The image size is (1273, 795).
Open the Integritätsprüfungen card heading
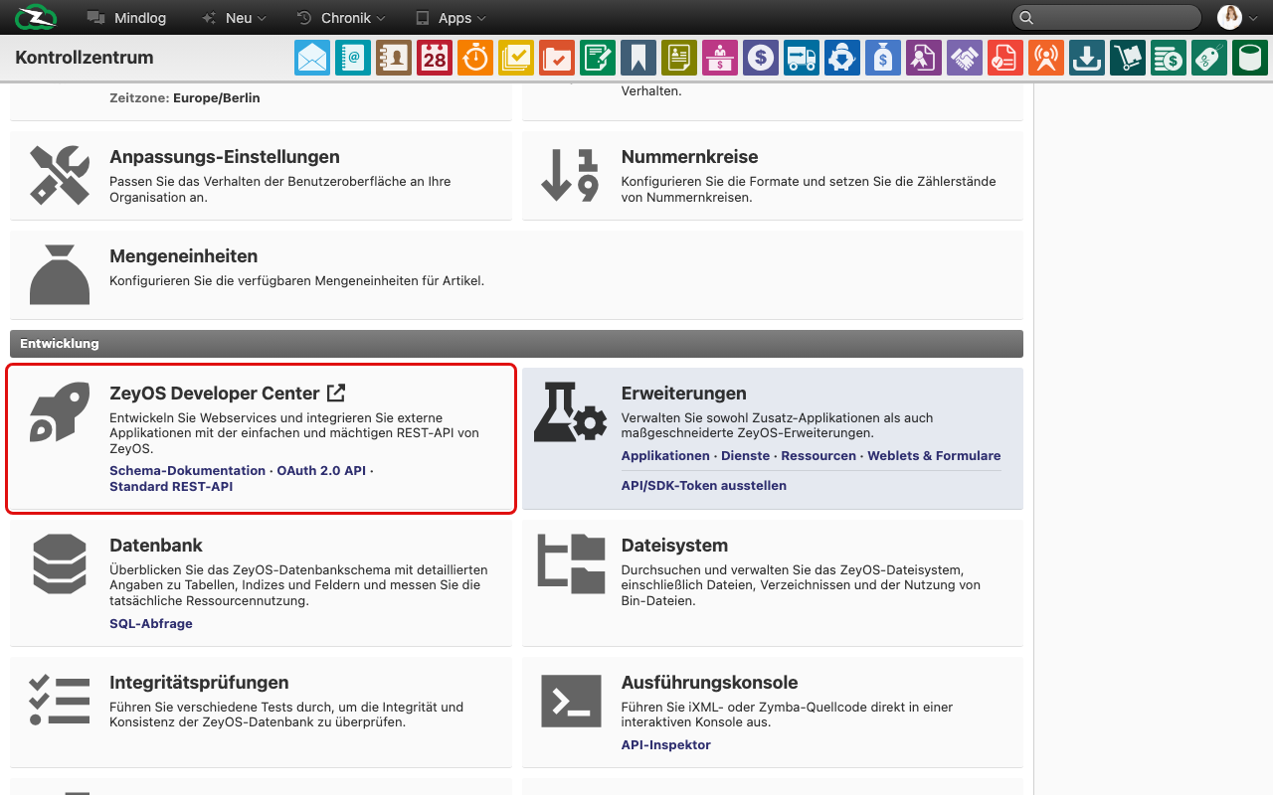199,683
